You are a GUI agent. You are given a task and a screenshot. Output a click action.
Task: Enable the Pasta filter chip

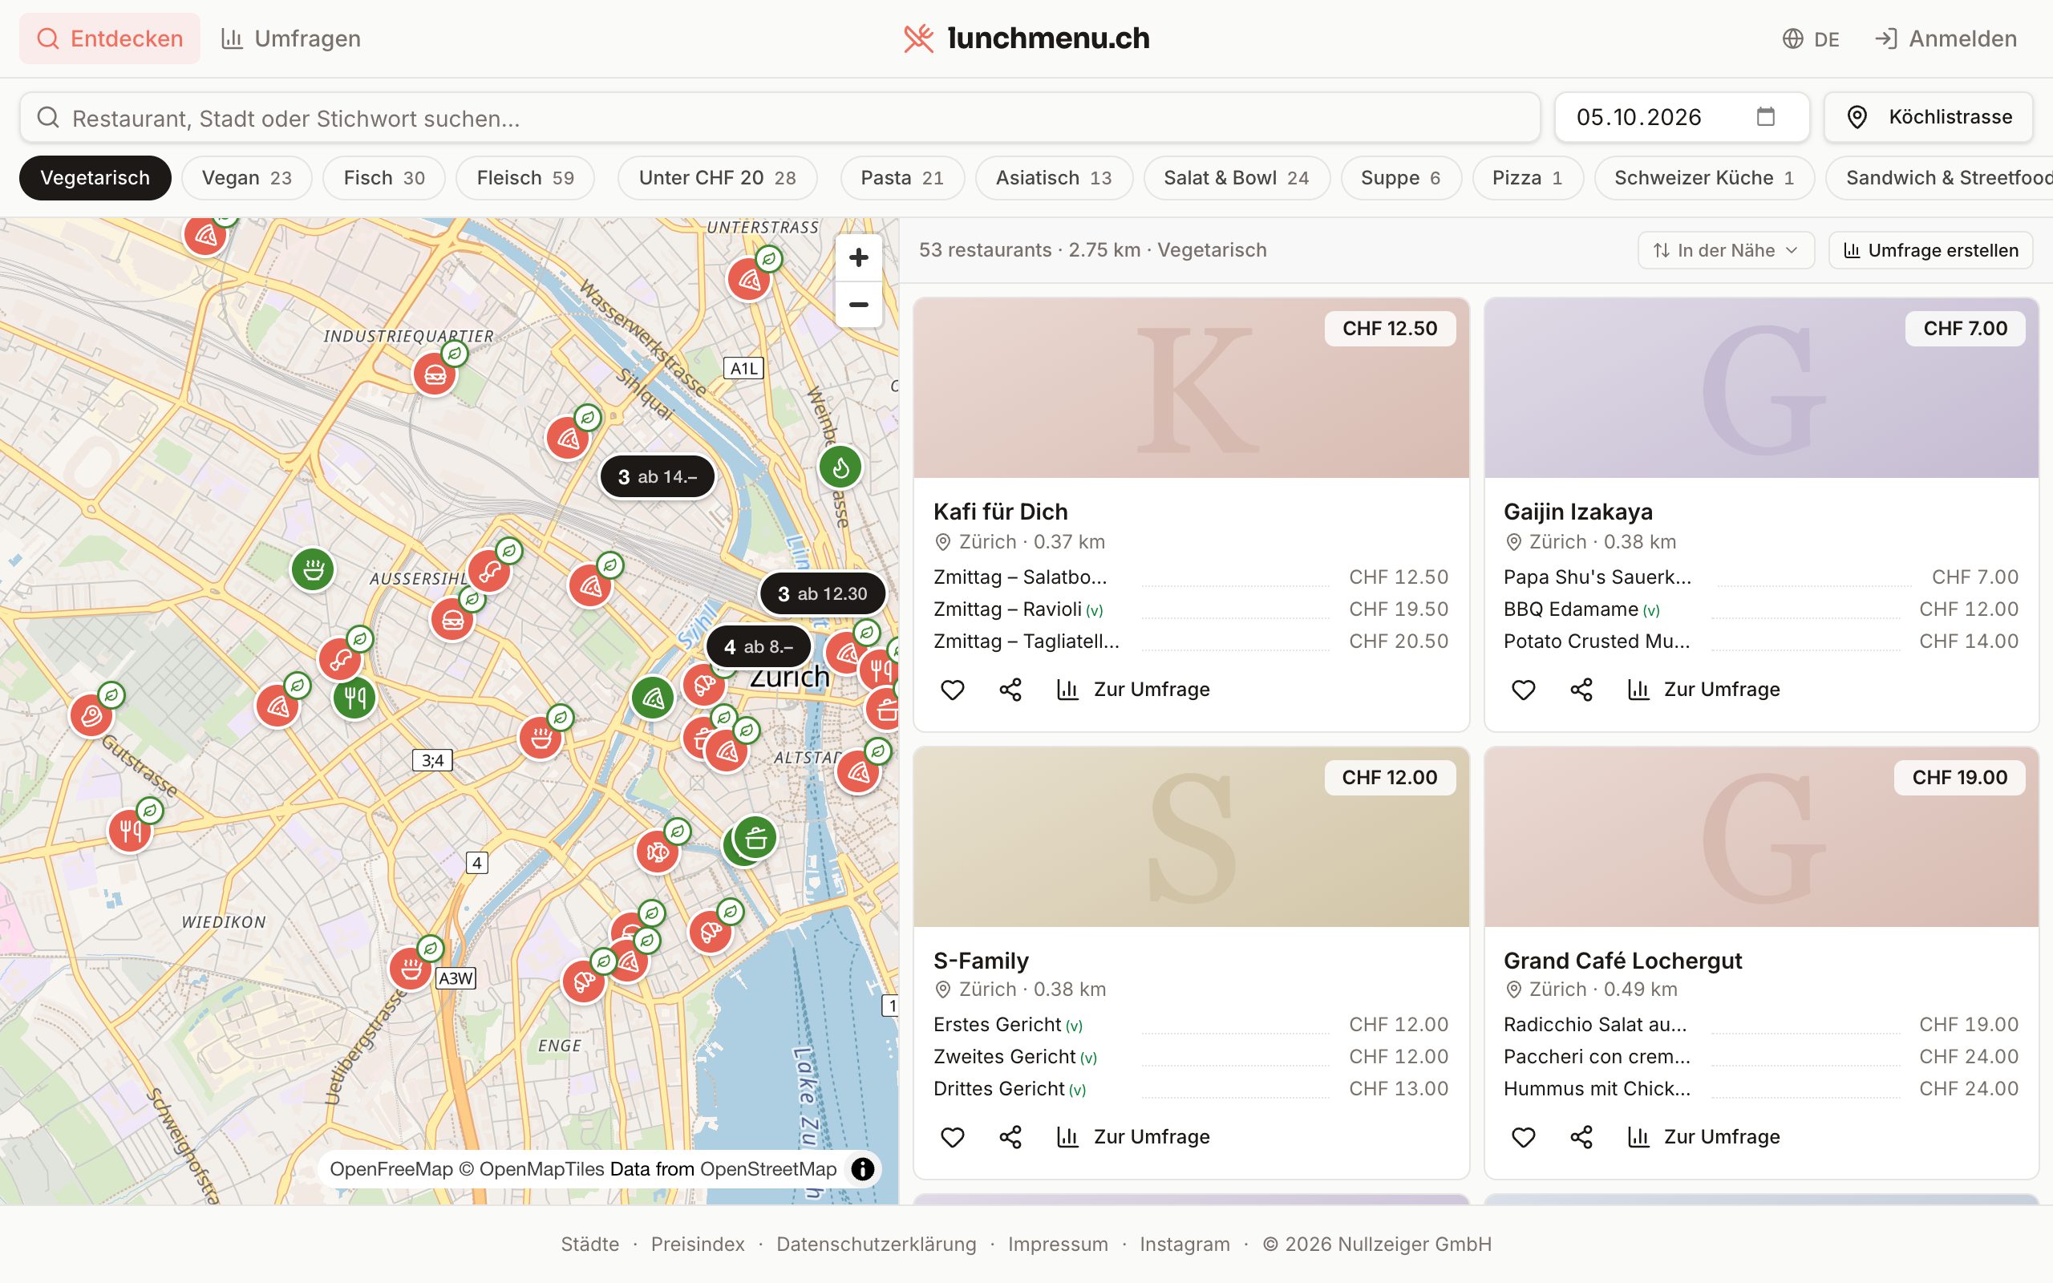[901, 178]
